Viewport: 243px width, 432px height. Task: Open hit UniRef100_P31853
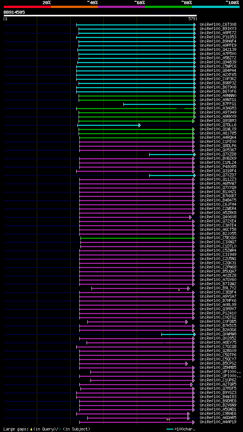[218, 37]
